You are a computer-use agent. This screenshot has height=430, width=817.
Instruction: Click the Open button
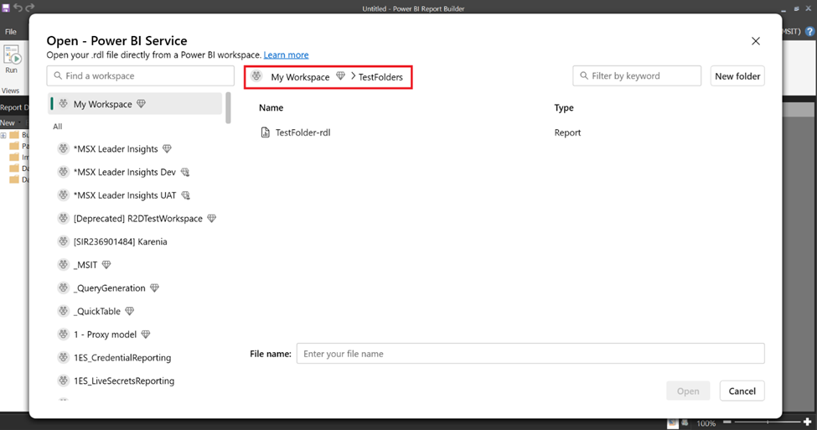click(688, 391)
